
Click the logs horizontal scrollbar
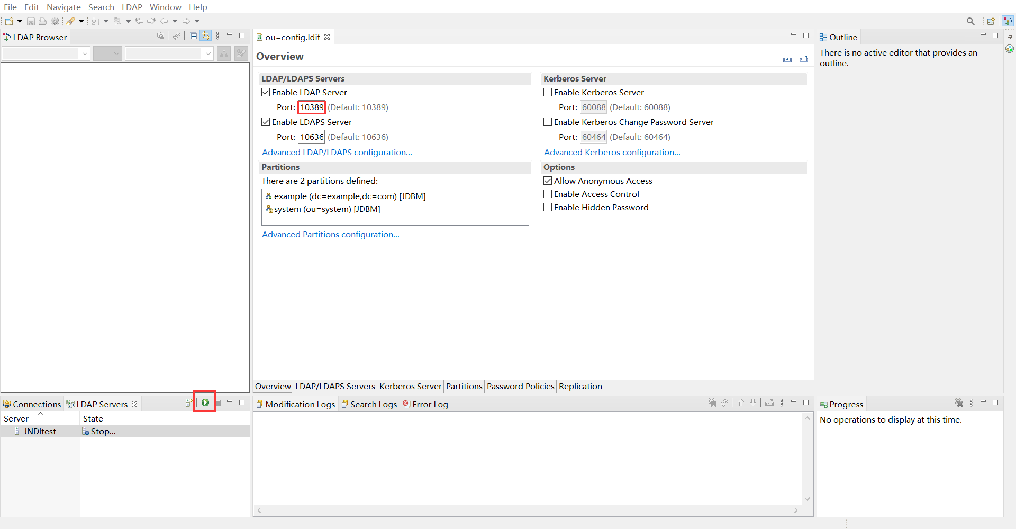pyautogui.click(x=528, y=510)
